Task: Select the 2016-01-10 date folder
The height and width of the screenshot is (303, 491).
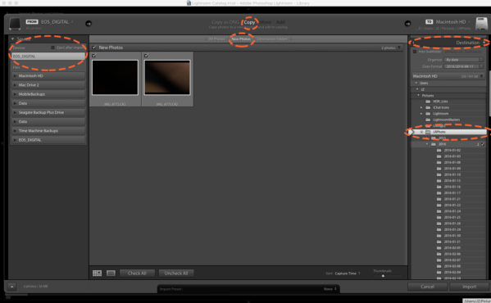Action: [x=452, y=174]
